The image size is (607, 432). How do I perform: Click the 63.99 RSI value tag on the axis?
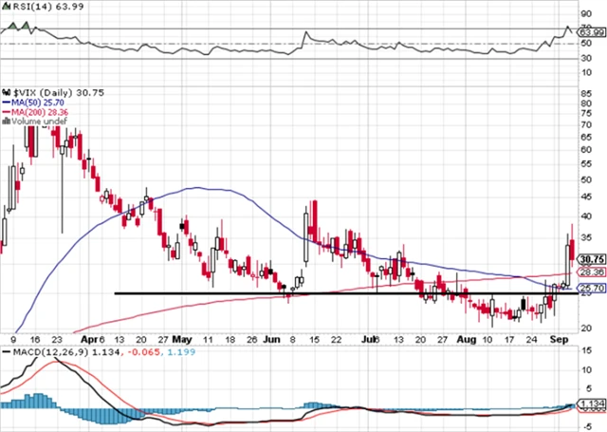pos(592,32)
